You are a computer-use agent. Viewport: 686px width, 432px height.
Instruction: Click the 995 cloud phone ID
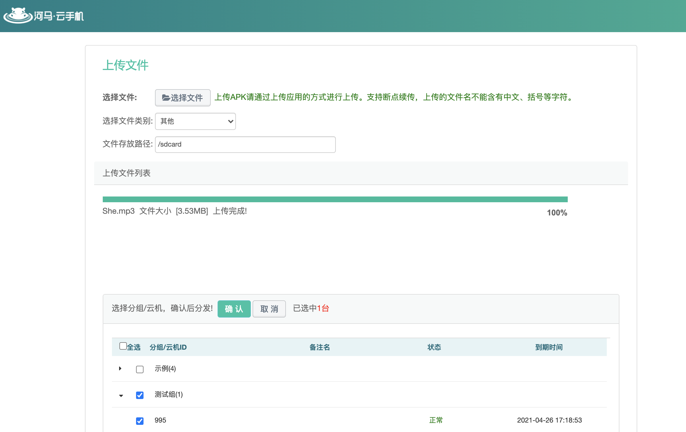pyautogui.click(x=160, y=420)
